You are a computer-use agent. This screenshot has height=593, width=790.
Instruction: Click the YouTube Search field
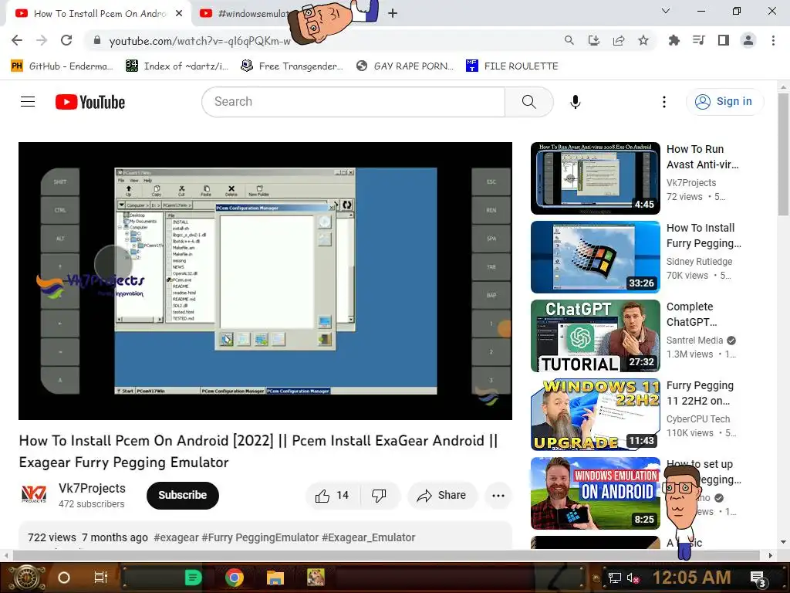pos(353,102)
